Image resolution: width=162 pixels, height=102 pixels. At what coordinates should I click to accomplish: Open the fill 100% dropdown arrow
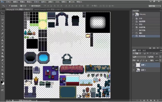[160, 60]
